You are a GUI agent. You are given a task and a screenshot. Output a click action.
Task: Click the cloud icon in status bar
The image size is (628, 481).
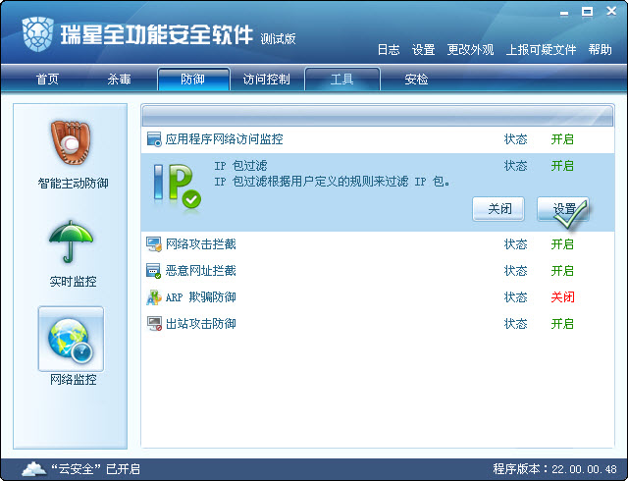[34, 468]
